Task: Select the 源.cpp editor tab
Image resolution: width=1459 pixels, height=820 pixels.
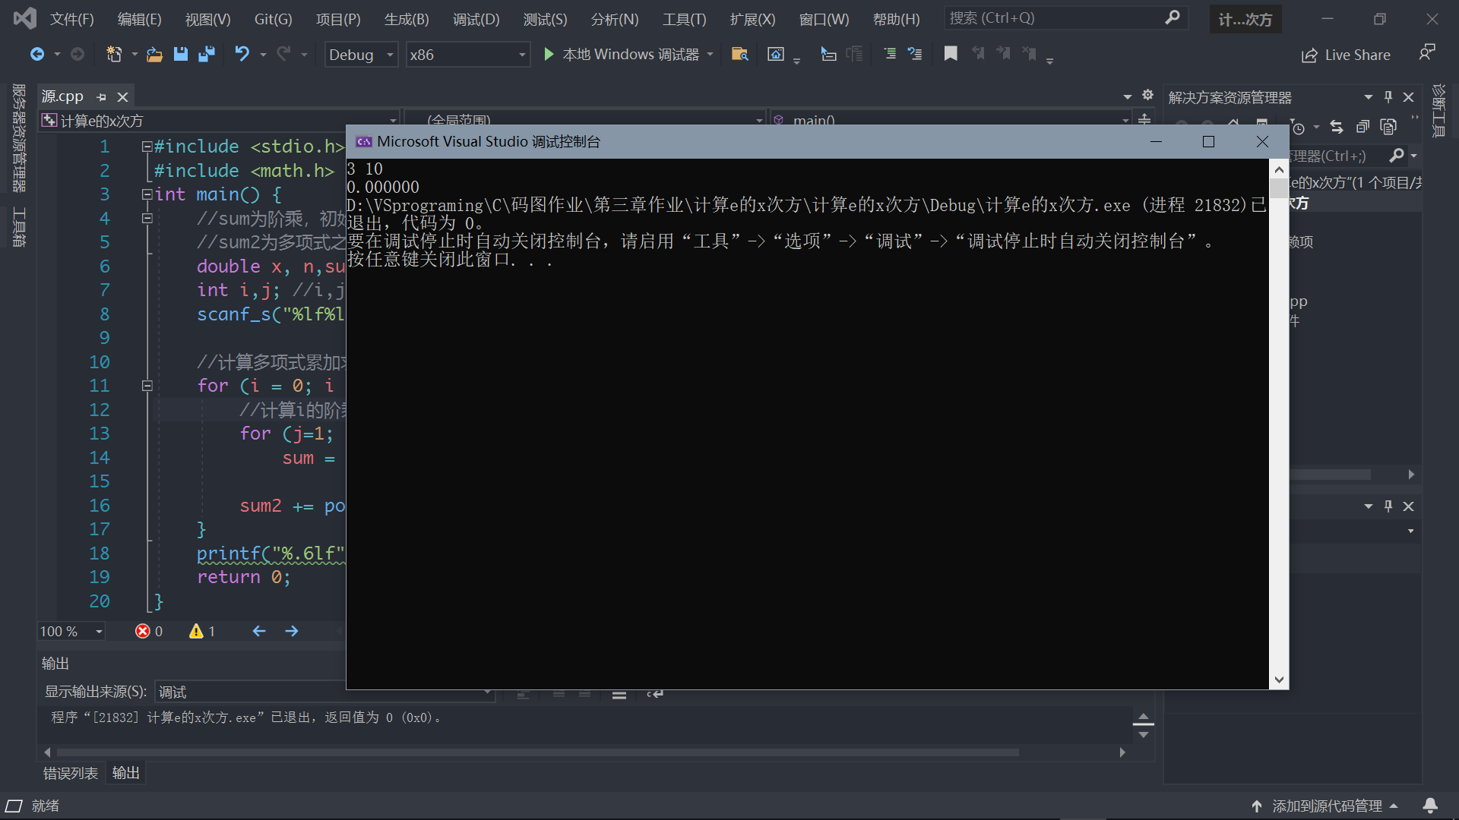Action: coord(62,96)
